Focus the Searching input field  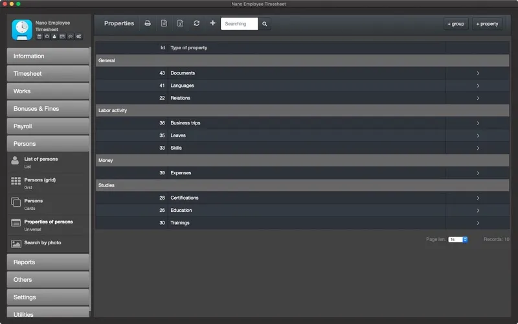(239, 24)
